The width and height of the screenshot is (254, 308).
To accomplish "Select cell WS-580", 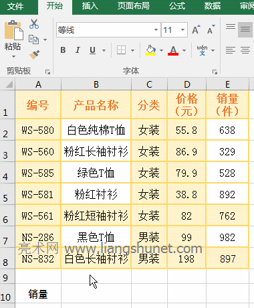I will click(x=38, y=130).
